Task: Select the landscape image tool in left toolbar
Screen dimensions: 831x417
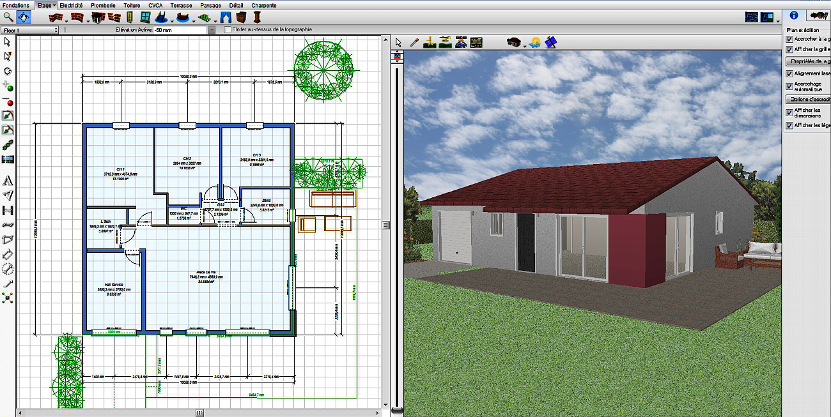Action: 8,159
